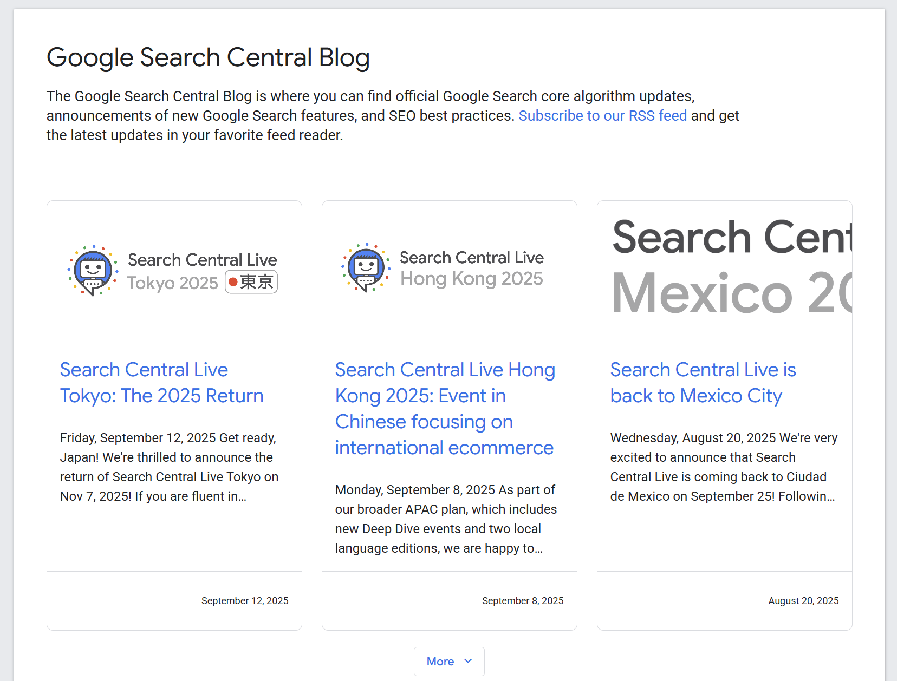
Task: Open Search Central Live Hong Kong 2025 article
Action: tap(445, 409)
